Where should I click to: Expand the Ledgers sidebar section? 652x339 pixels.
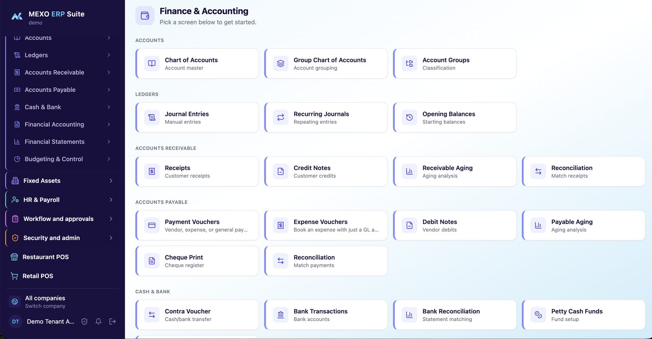(x=62, y=55)
